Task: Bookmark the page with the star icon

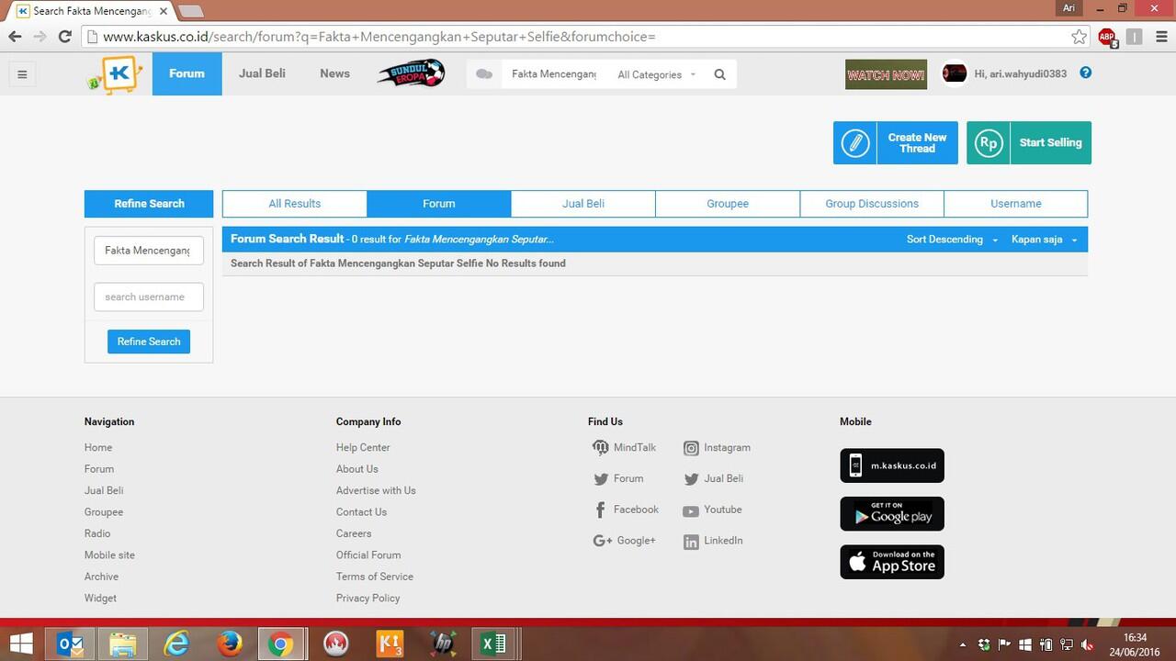Action: pyautogui.click(x=1079, y=37)
